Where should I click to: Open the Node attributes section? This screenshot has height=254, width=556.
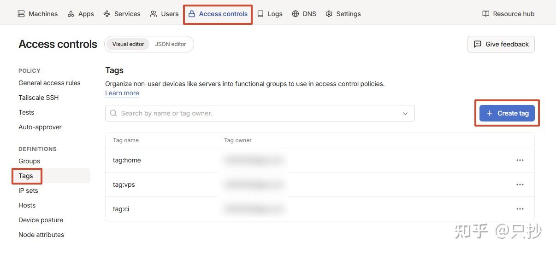(41, 235)
